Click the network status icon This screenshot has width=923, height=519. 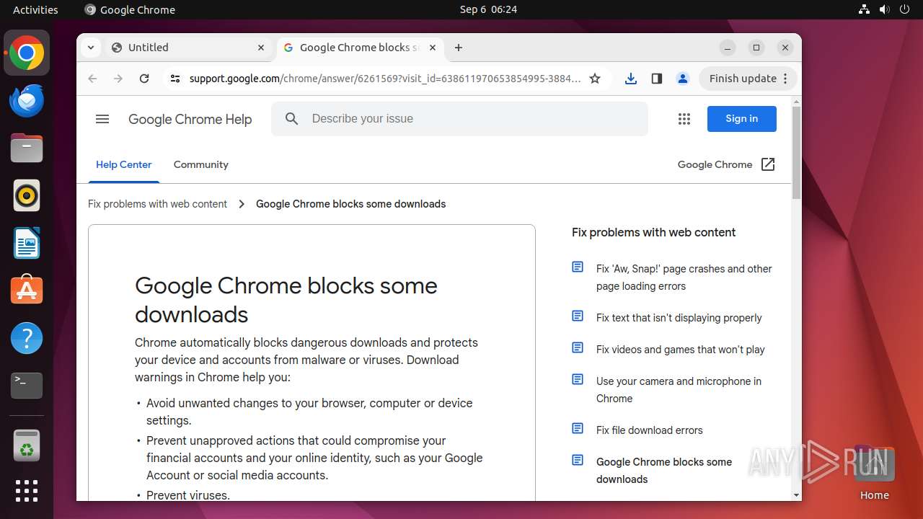coord(865,9)
